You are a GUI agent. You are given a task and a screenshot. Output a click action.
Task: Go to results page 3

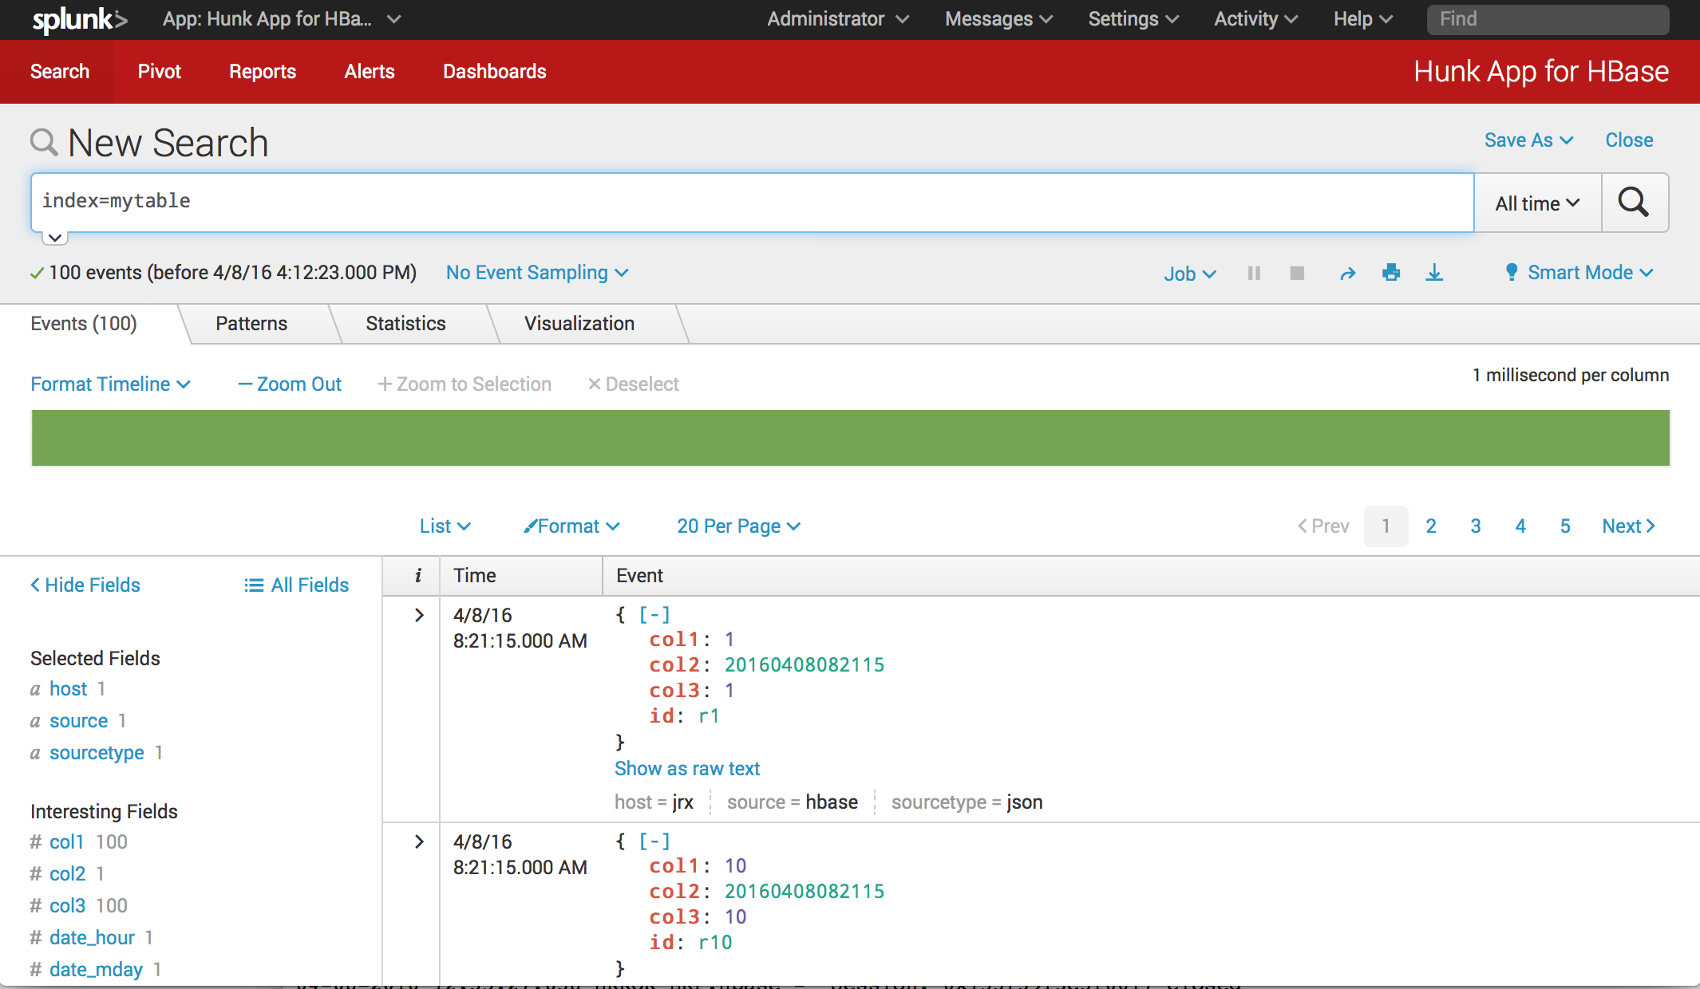point(1476,526)
